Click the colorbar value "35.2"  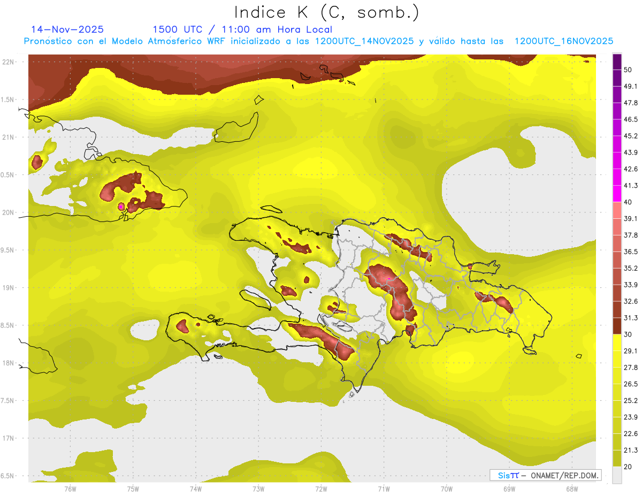click(x=631, y=268)
